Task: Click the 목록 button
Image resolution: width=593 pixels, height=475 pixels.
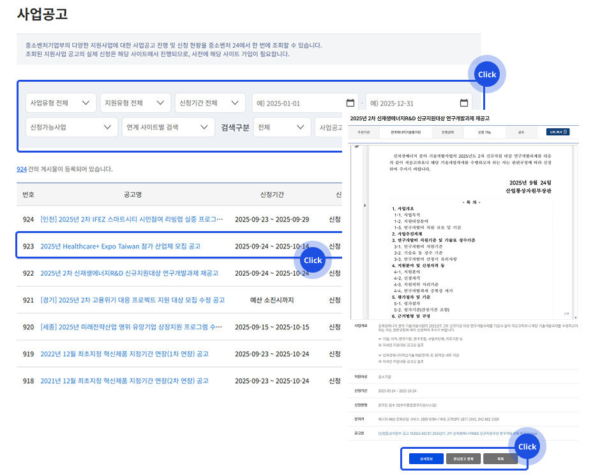Action: (x=500, y=458)
